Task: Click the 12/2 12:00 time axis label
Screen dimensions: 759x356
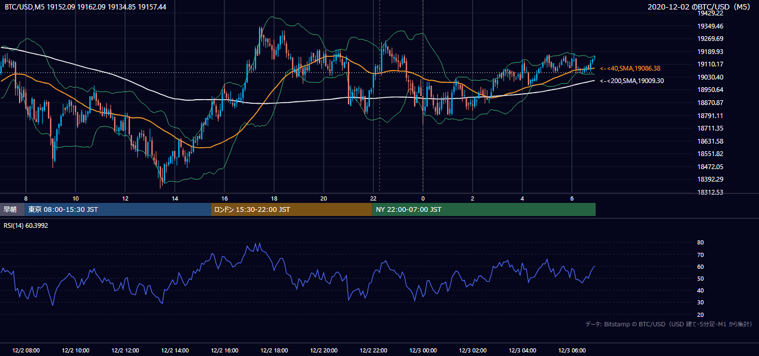Action: (x=125, y=350)
